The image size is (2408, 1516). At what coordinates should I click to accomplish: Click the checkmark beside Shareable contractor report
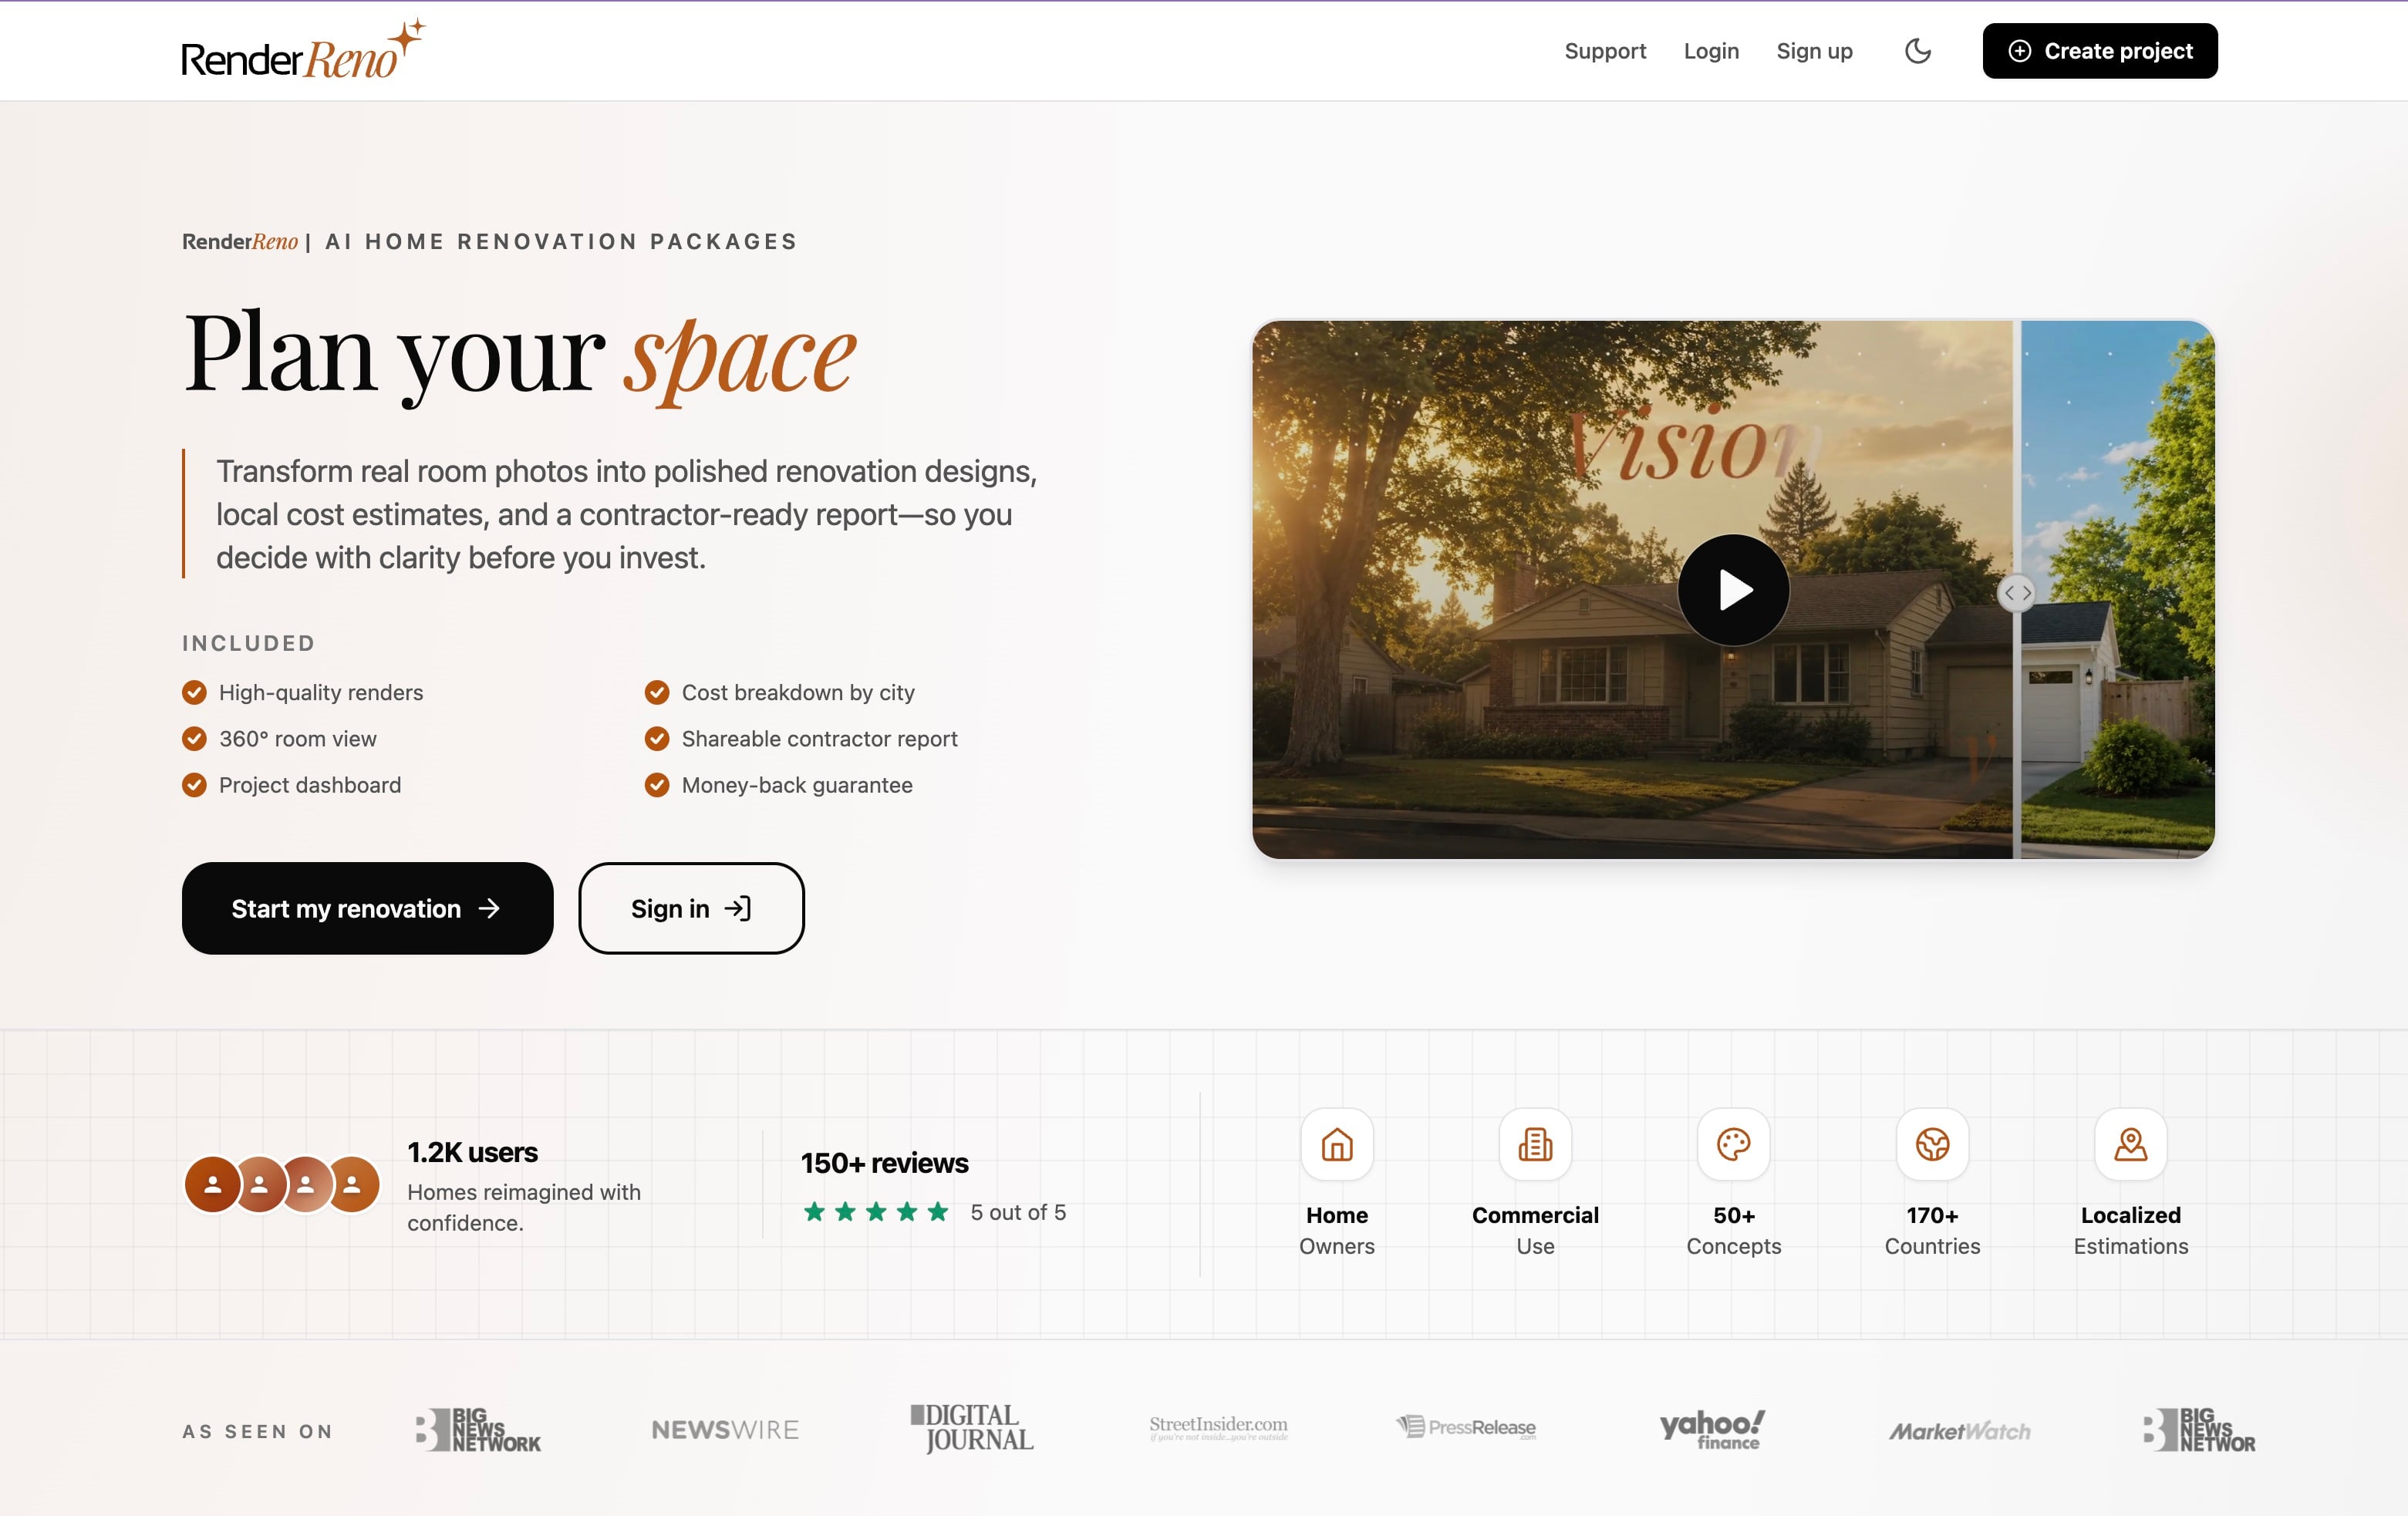656,738
